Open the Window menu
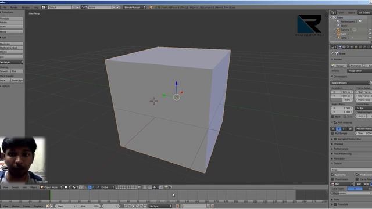372x209 pixels. point(26,8)
